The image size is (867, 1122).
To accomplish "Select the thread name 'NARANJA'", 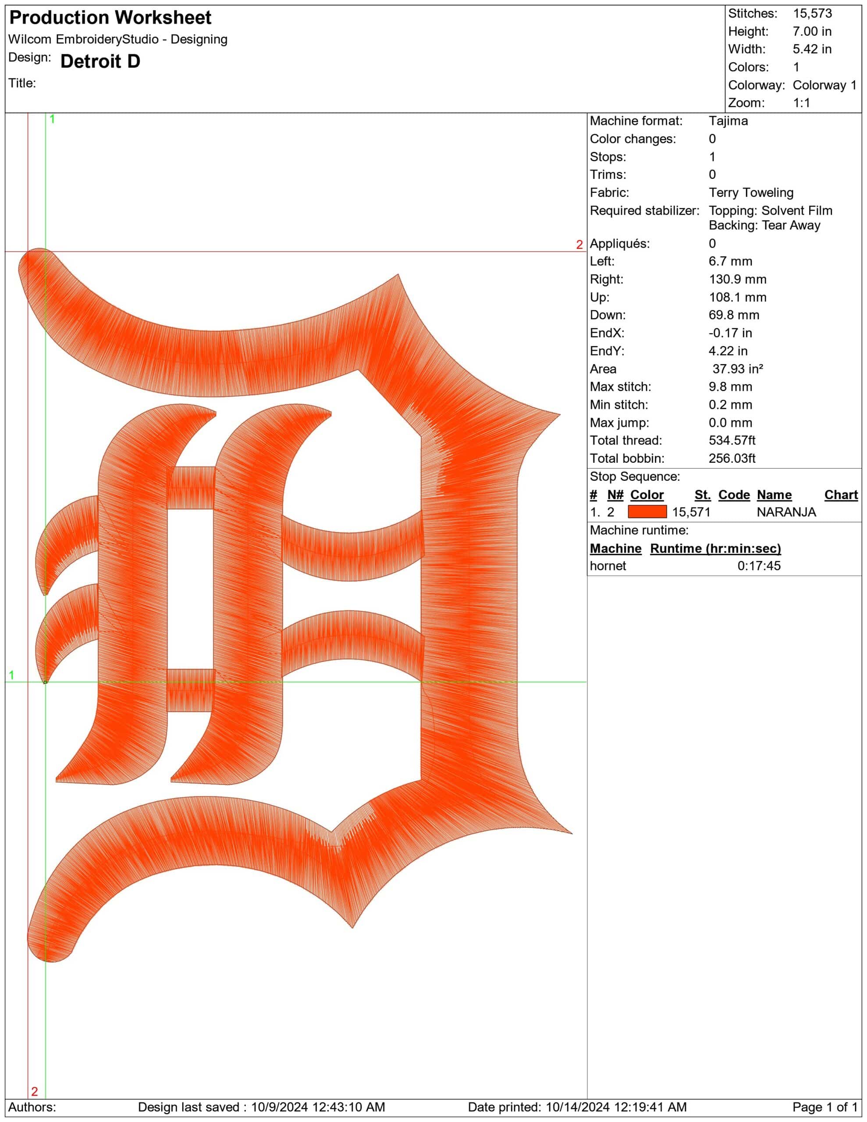I will (786, 513).
